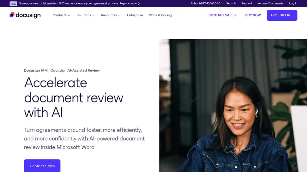Open the Support link

pos(247,3)
